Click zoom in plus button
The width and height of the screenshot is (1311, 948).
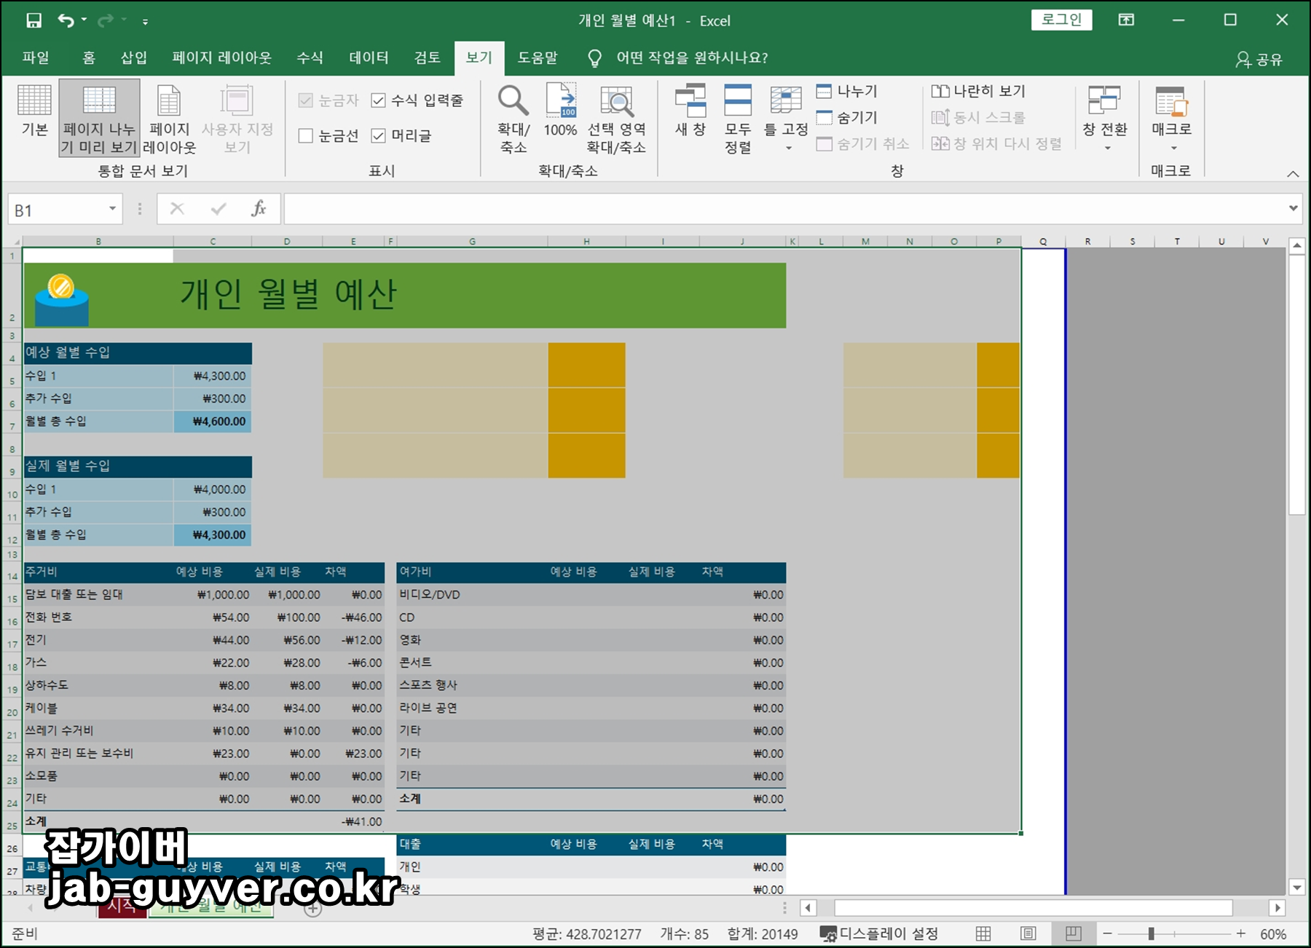(1241, 933)
